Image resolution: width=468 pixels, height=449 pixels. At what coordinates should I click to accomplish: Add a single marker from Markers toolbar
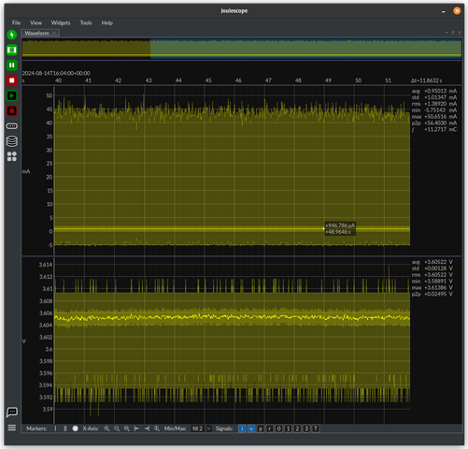tap(55, 428)
